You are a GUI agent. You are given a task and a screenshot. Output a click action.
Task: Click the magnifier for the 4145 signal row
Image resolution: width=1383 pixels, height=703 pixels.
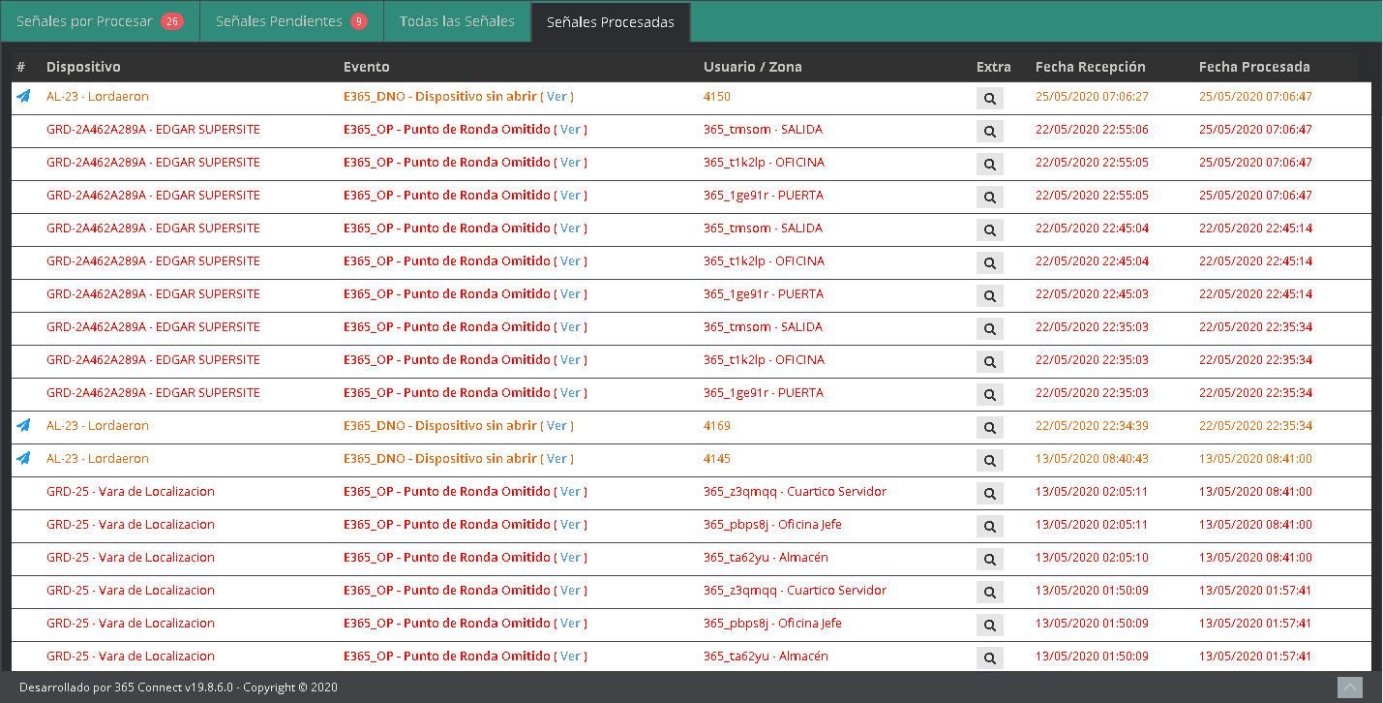click(x=989, y=461)
